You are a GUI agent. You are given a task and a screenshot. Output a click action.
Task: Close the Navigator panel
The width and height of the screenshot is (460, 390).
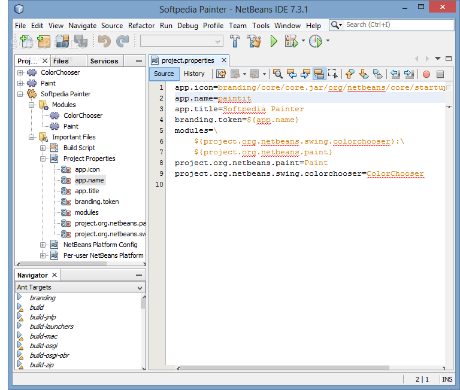(x=55, y=275)
